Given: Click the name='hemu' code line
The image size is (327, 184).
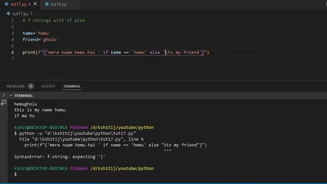Looking at the screenshot, I should coord(37,33).
